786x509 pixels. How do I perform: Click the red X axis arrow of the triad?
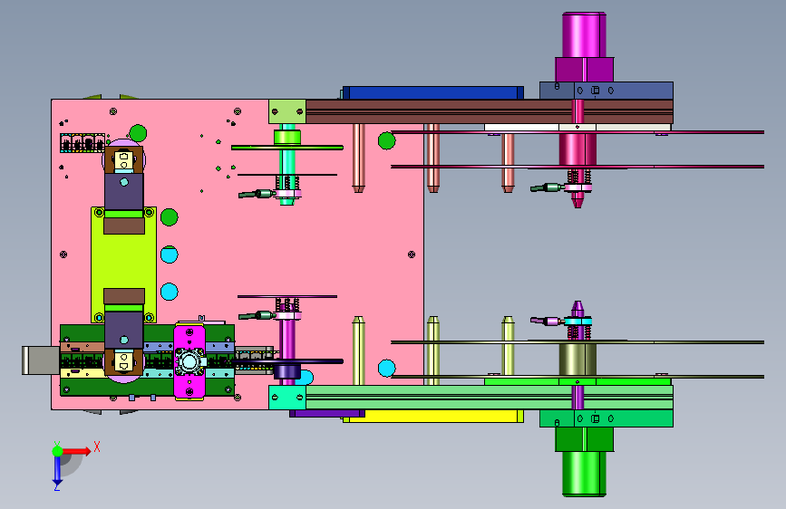pyautogui.click(x=77, y=451)
